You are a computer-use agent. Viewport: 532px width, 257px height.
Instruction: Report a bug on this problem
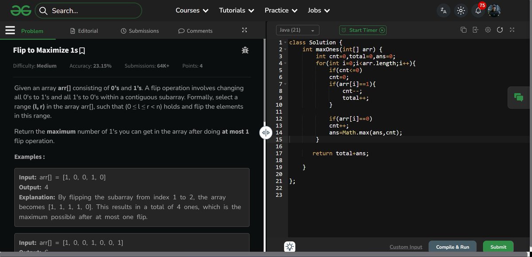(x=245, y=50)
